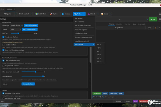
Task: Click the Restore circular arrows icon
Action: [63, 14]
